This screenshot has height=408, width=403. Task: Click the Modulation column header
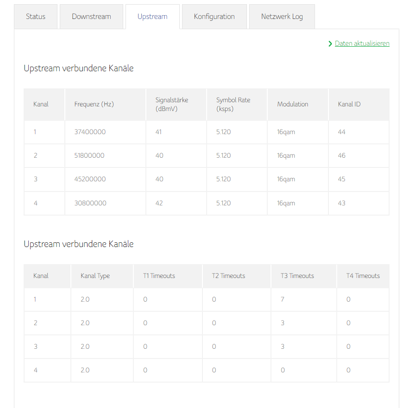tap(292, 104)
